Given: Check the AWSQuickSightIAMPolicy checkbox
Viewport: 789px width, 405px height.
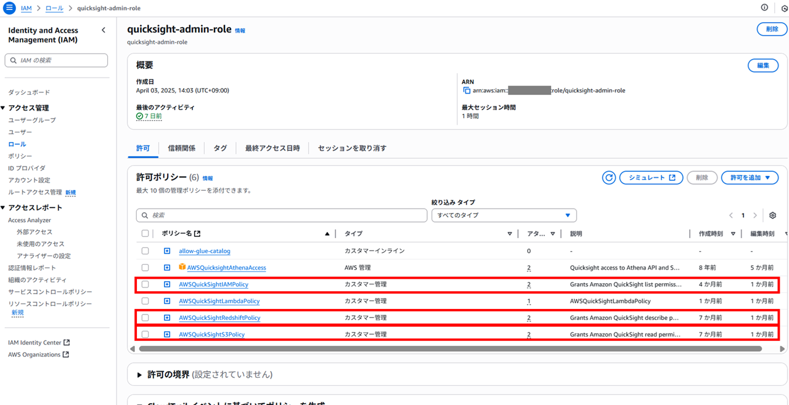Looking at the screenshot, I should coord(145,284).
